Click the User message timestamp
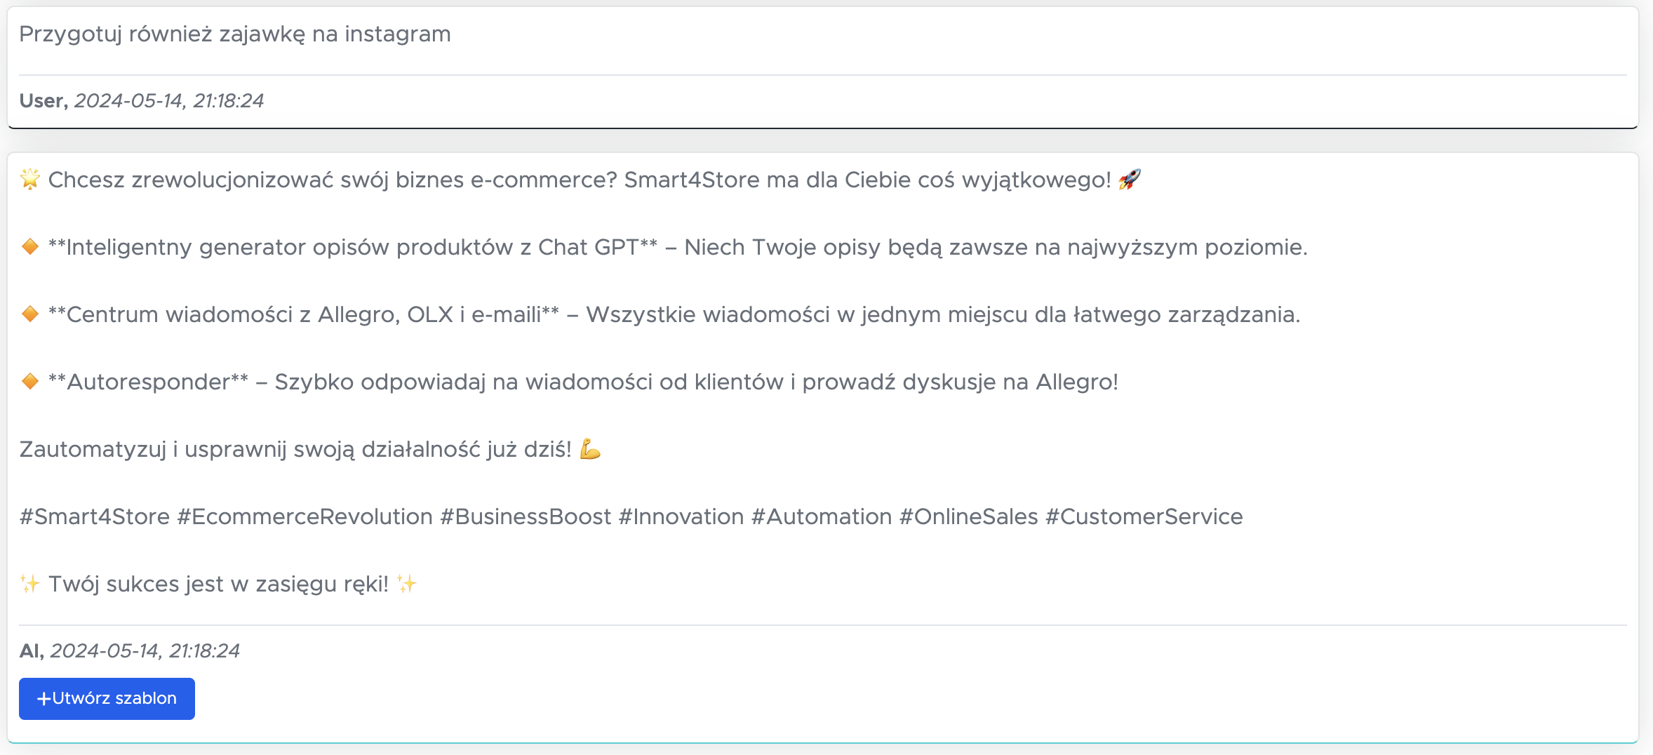The width and height of the screenshot is (1653, 755). coord(169,101)
